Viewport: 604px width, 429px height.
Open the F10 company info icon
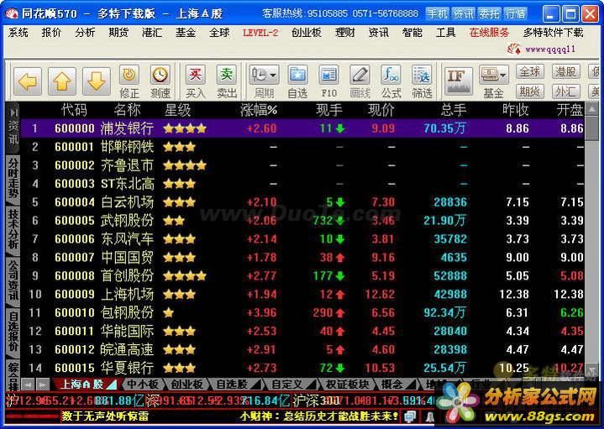pos(329,81)
